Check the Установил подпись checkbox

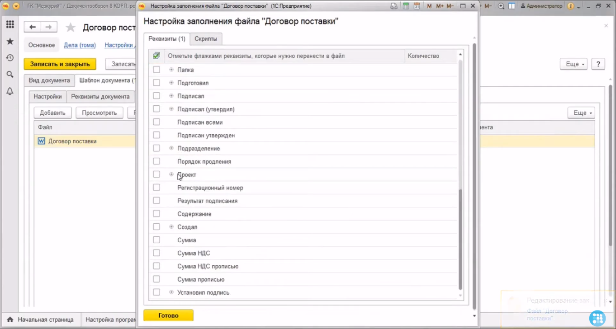[x=156, y=292]
